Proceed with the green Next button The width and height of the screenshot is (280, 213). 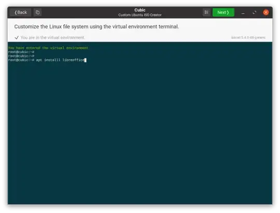pyautogui.click(x=223, y=12)
